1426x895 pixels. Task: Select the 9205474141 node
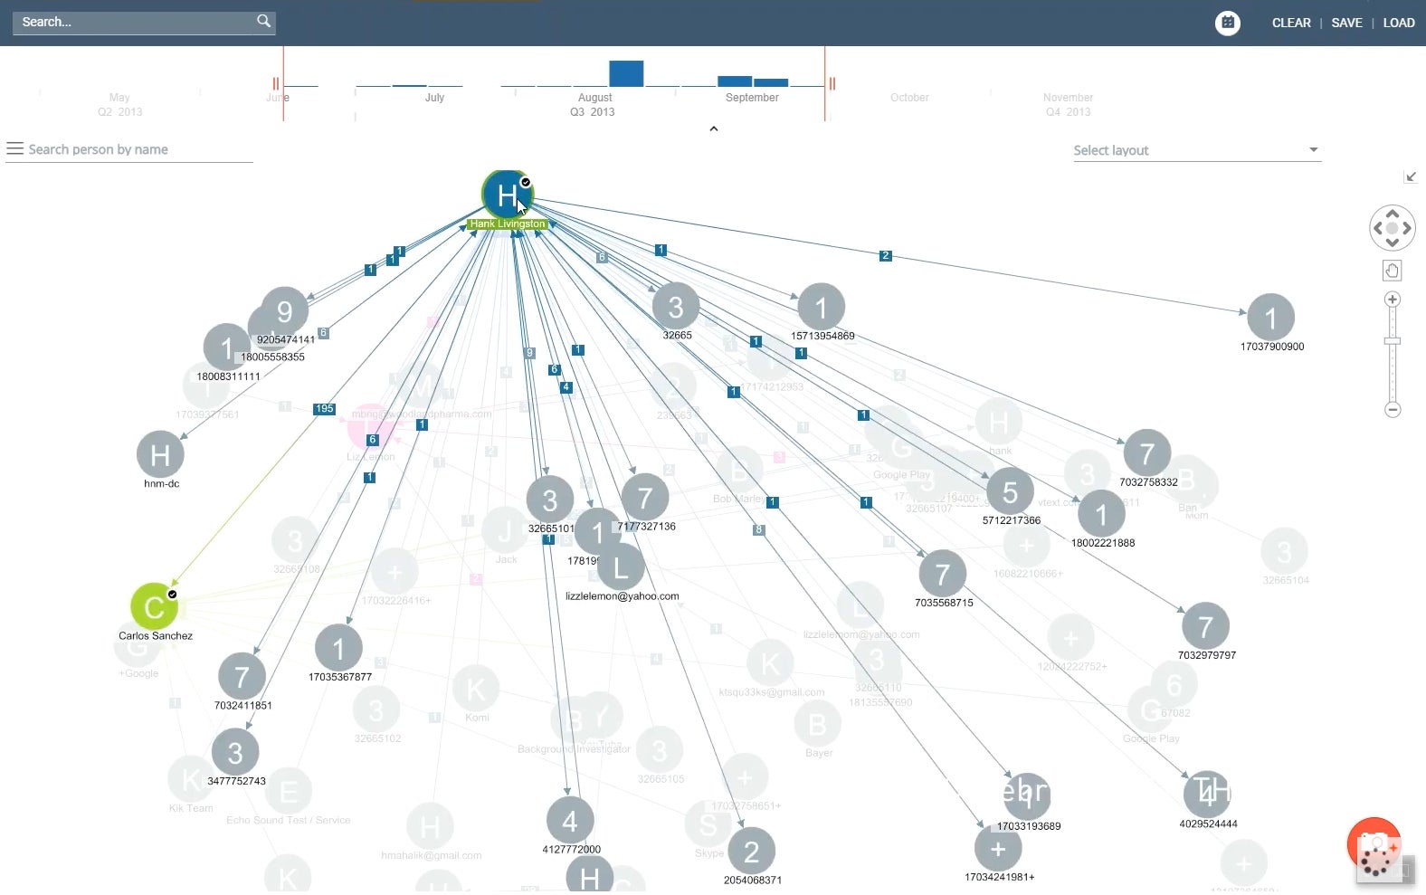[285, 311]
